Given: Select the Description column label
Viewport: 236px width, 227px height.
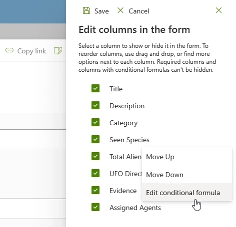Looking at the screenshot, I should (x=127, y=106).
